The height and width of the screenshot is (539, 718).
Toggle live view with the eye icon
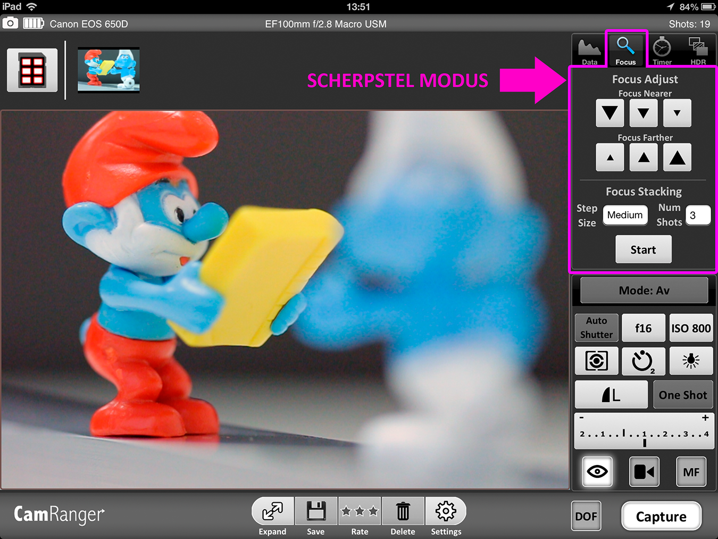pos(597,471)
